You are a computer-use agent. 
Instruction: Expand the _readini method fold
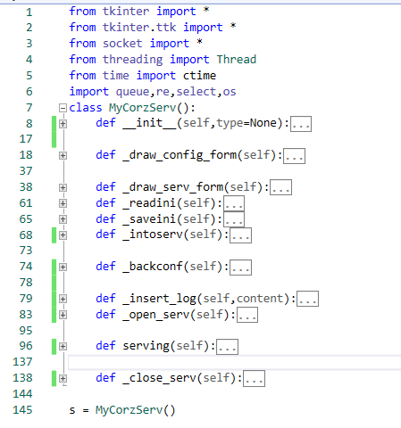[x=63, y=203]
